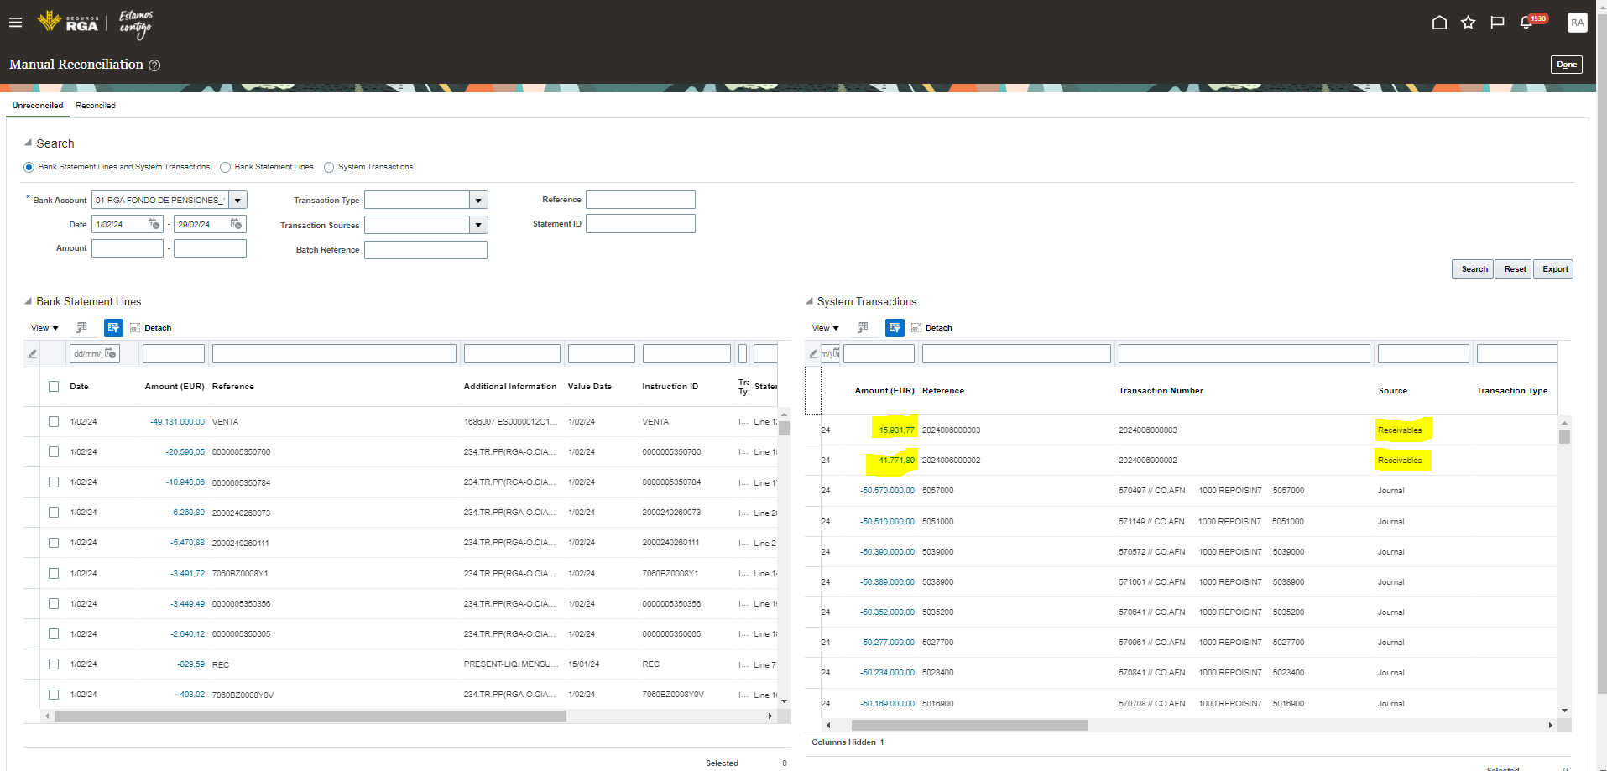Screen dimensions: 1607x771
Task: Open the Watchlist flag icon
Action: click(1497, 23)
